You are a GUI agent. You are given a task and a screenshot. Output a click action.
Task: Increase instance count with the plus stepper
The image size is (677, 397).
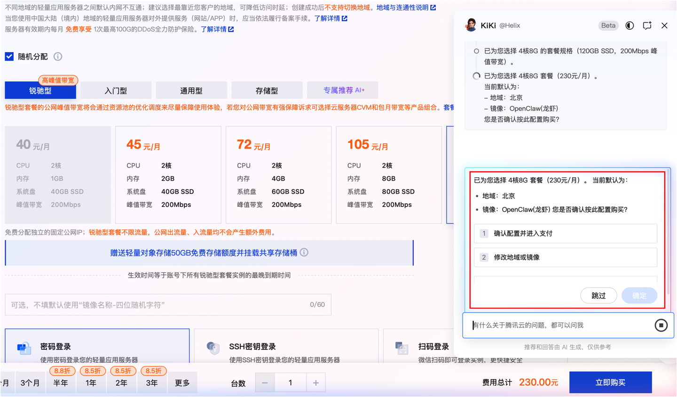(x=316, y=382)
